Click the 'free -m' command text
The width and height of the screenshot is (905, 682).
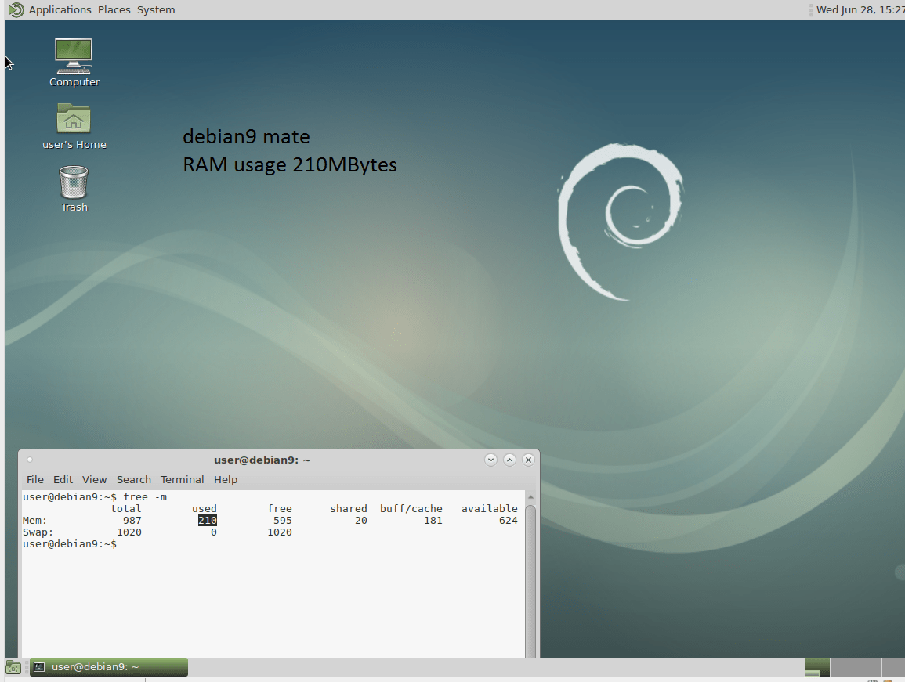[x=145, y=496]
